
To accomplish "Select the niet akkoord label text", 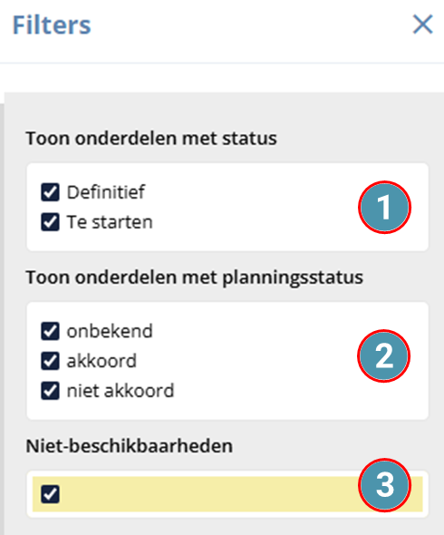I will (121, 391).
